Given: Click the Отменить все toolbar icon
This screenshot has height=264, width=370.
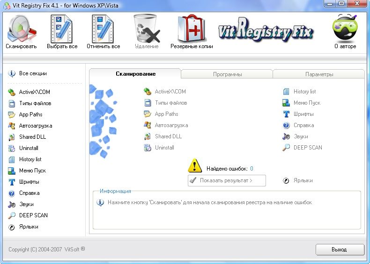Looking at the screenshot, I should coord(103,29).
